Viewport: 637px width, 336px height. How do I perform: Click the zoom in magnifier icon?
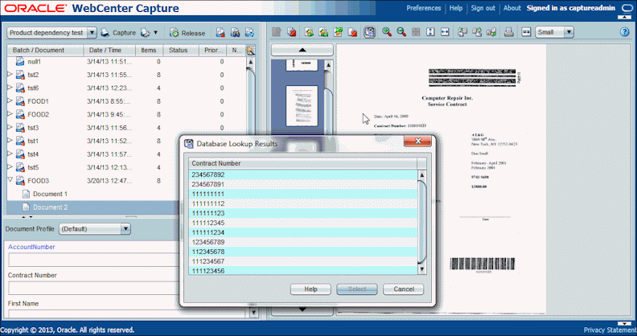click(x=387, y=32)
